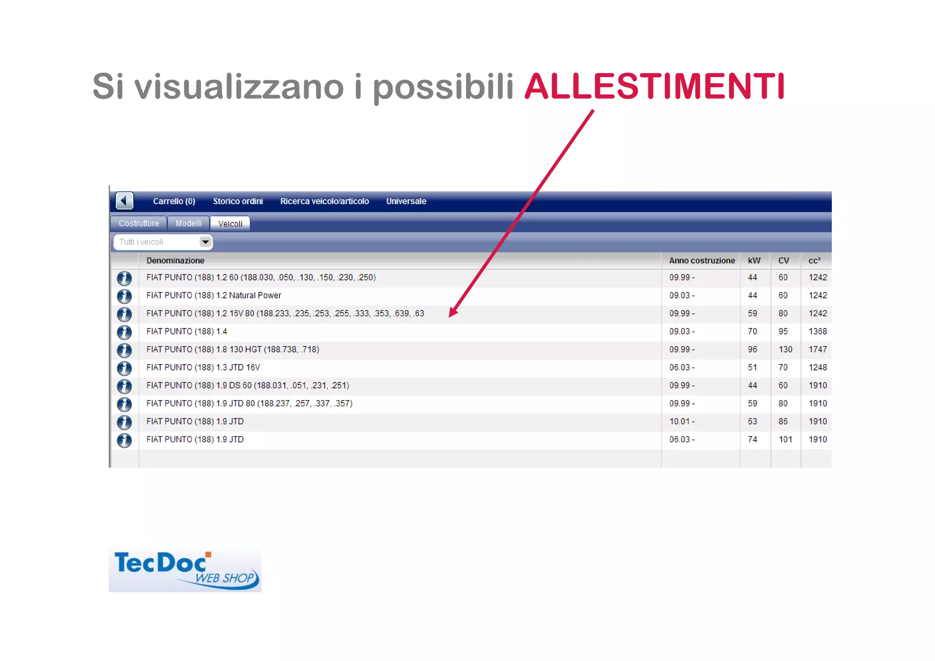Open info for FIAT PUNTO 1.2 60
The width and height of the screenshot is (935, 661).
click(124, 278)
